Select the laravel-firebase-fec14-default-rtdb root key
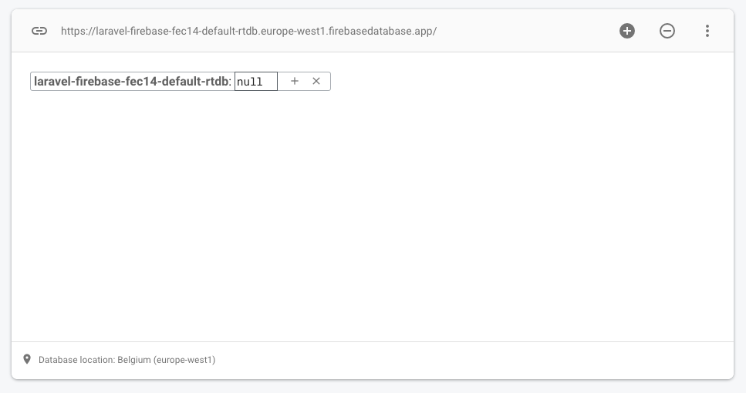Image resolution: width=746 pixels, height=393 pixels. pyautogui.click(x=131, y=82)
